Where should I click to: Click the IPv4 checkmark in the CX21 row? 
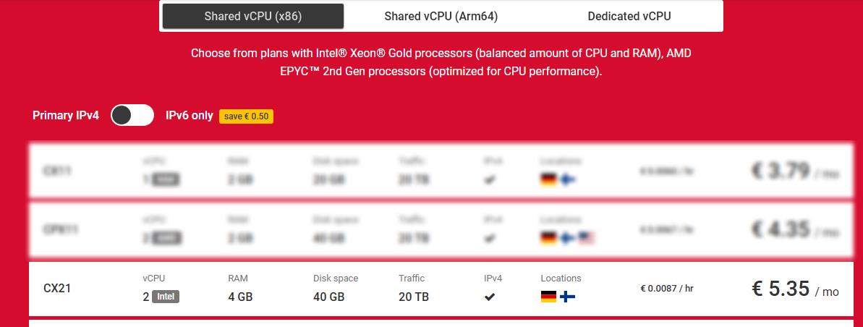point(490,297)
